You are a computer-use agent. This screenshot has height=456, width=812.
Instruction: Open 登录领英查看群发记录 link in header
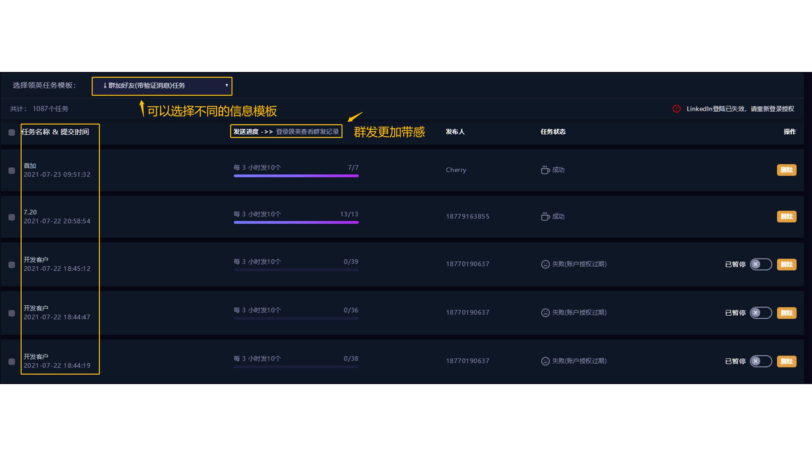point(307,132)
